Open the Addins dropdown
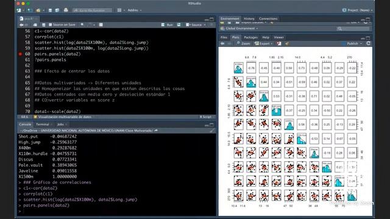Image resolution: width=390 pixels, height=219 pixels. click(134, 10)
